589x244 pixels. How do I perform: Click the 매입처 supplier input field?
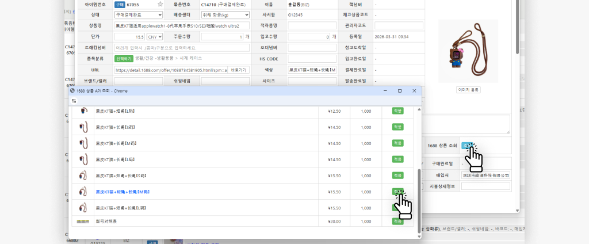point(485,175)
